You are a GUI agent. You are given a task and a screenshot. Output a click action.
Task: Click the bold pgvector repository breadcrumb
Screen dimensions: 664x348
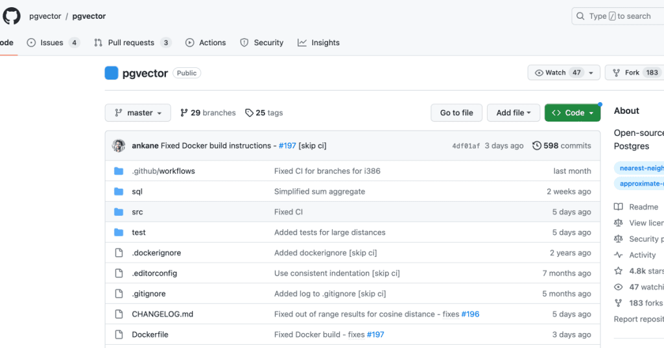(89, 16)
